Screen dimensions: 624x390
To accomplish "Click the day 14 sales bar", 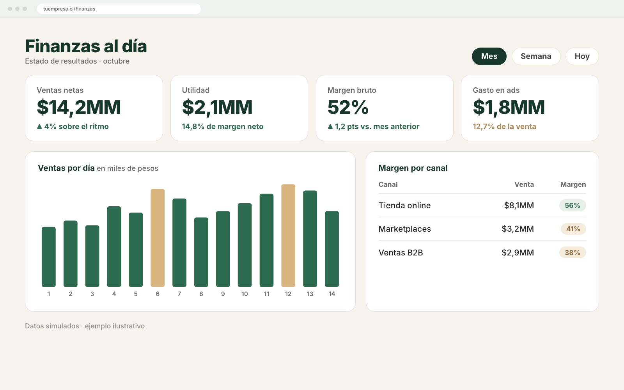I will point(332,249).
